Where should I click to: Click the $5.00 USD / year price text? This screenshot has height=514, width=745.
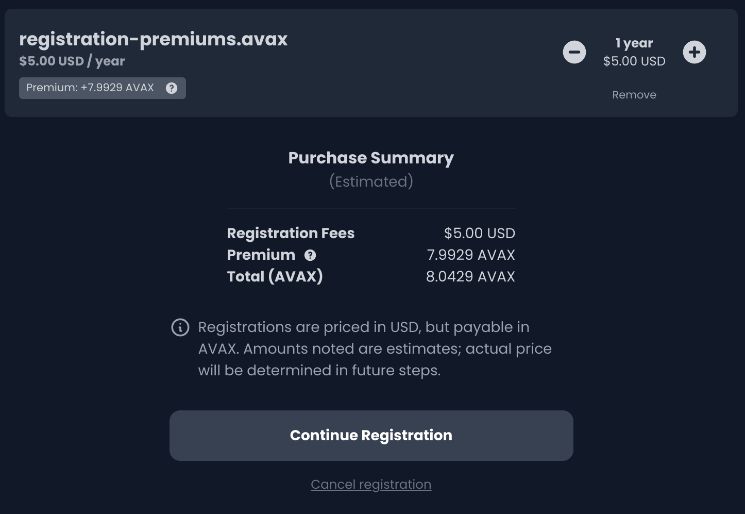click(x=72, y=61)
